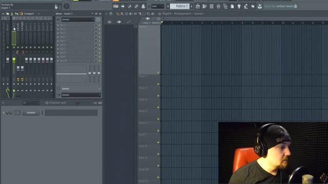Click the Sampler channel pan knob

7,112
